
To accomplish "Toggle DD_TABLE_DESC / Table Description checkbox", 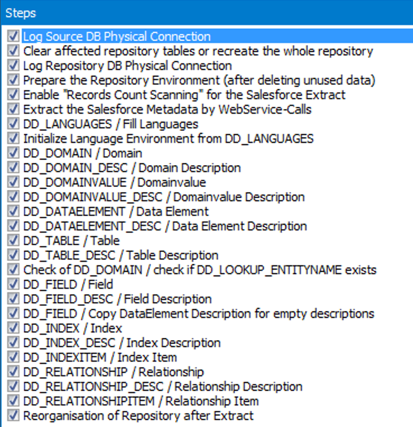I will (x=13, y=255).
